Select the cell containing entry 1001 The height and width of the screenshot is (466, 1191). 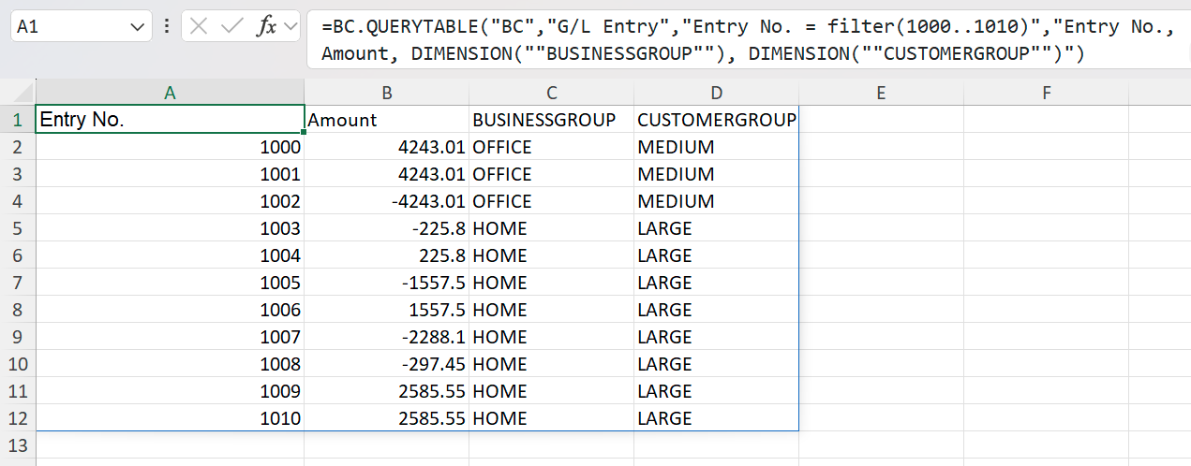[170, 174]
